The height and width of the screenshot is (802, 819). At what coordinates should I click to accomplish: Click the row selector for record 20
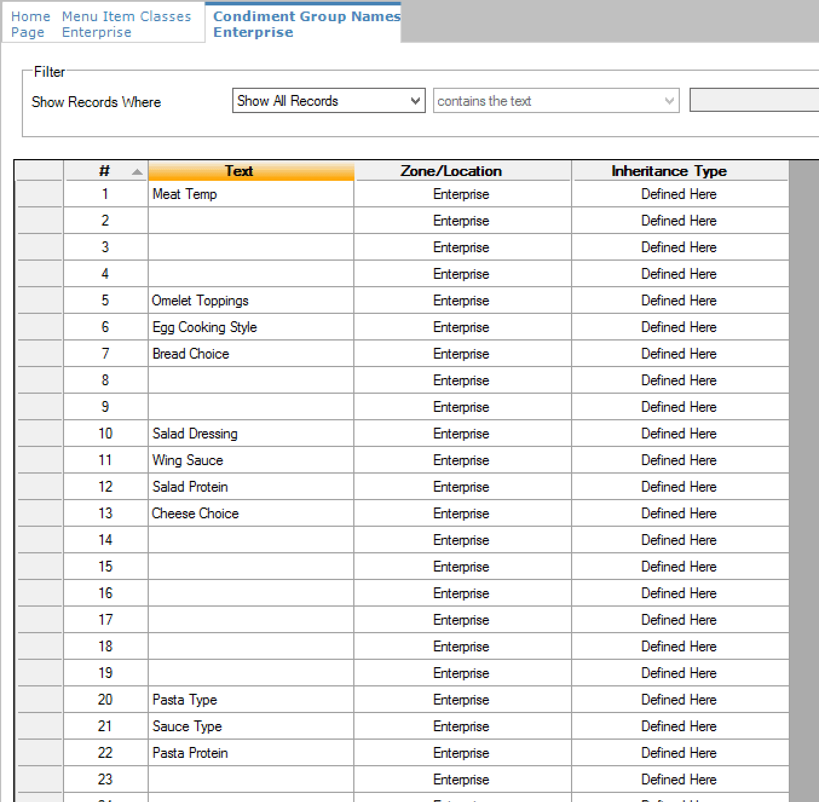click(x=39, y=700)
